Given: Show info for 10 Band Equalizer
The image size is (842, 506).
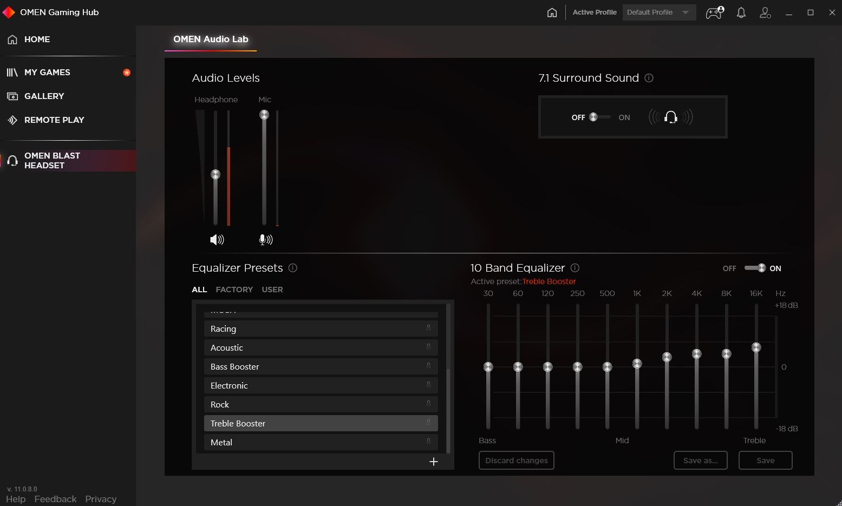Looking at the screenshot, I should 575,268.
